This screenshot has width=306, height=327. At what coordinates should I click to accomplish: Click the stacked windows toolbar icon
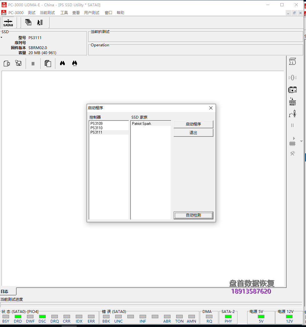(28, 22)
